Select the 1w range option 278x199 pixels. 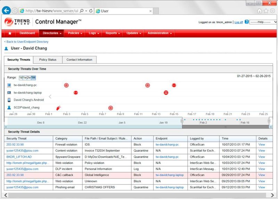pos(25,78)
